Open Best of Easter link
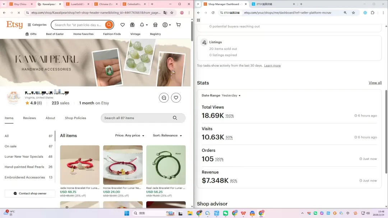This screenshot has width=388, height=218. coord(55,34)
